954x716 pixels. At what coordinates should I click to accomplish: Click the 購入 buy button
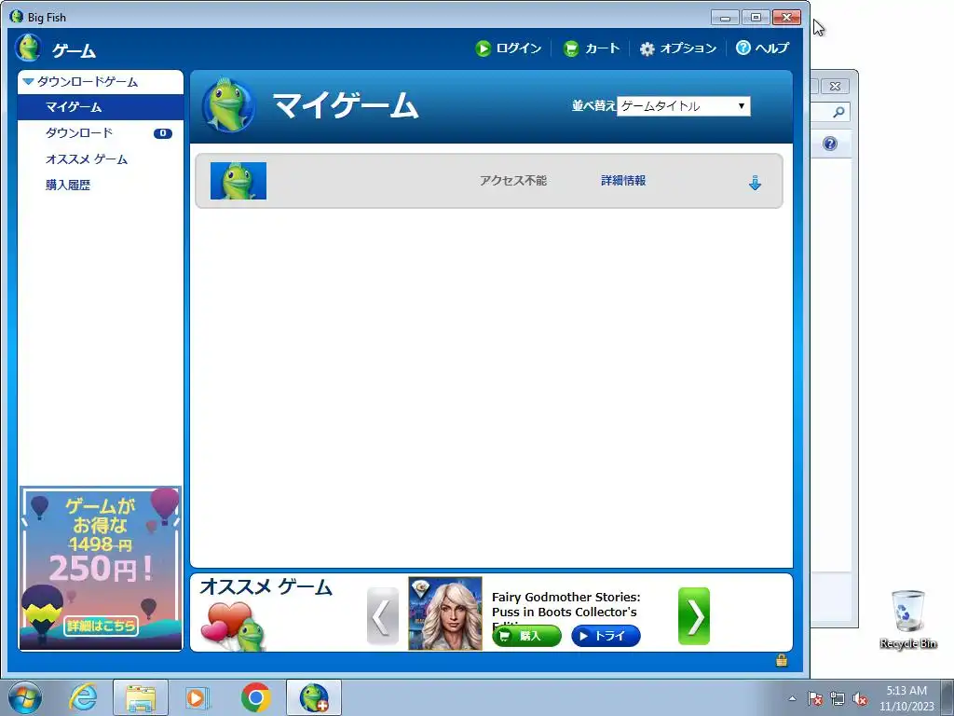click(x=527, y=636)
